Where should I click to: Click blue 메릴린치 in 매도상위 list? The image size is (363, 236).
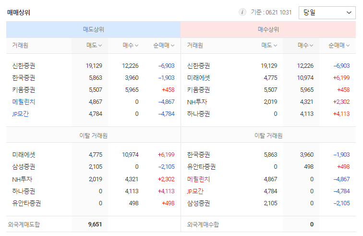24,102
